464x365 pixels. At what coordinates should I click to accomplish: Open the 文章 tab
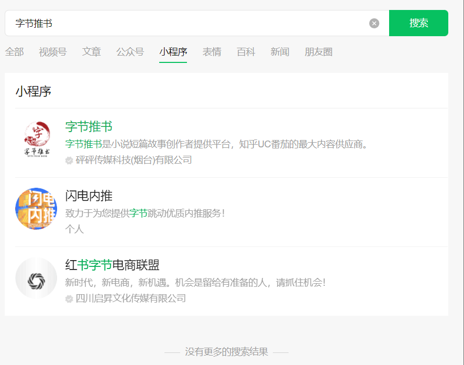coord(92,52)
